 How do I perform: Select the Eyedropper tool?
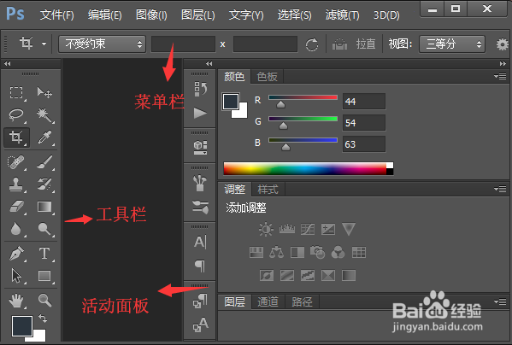(x=44, y=137)
